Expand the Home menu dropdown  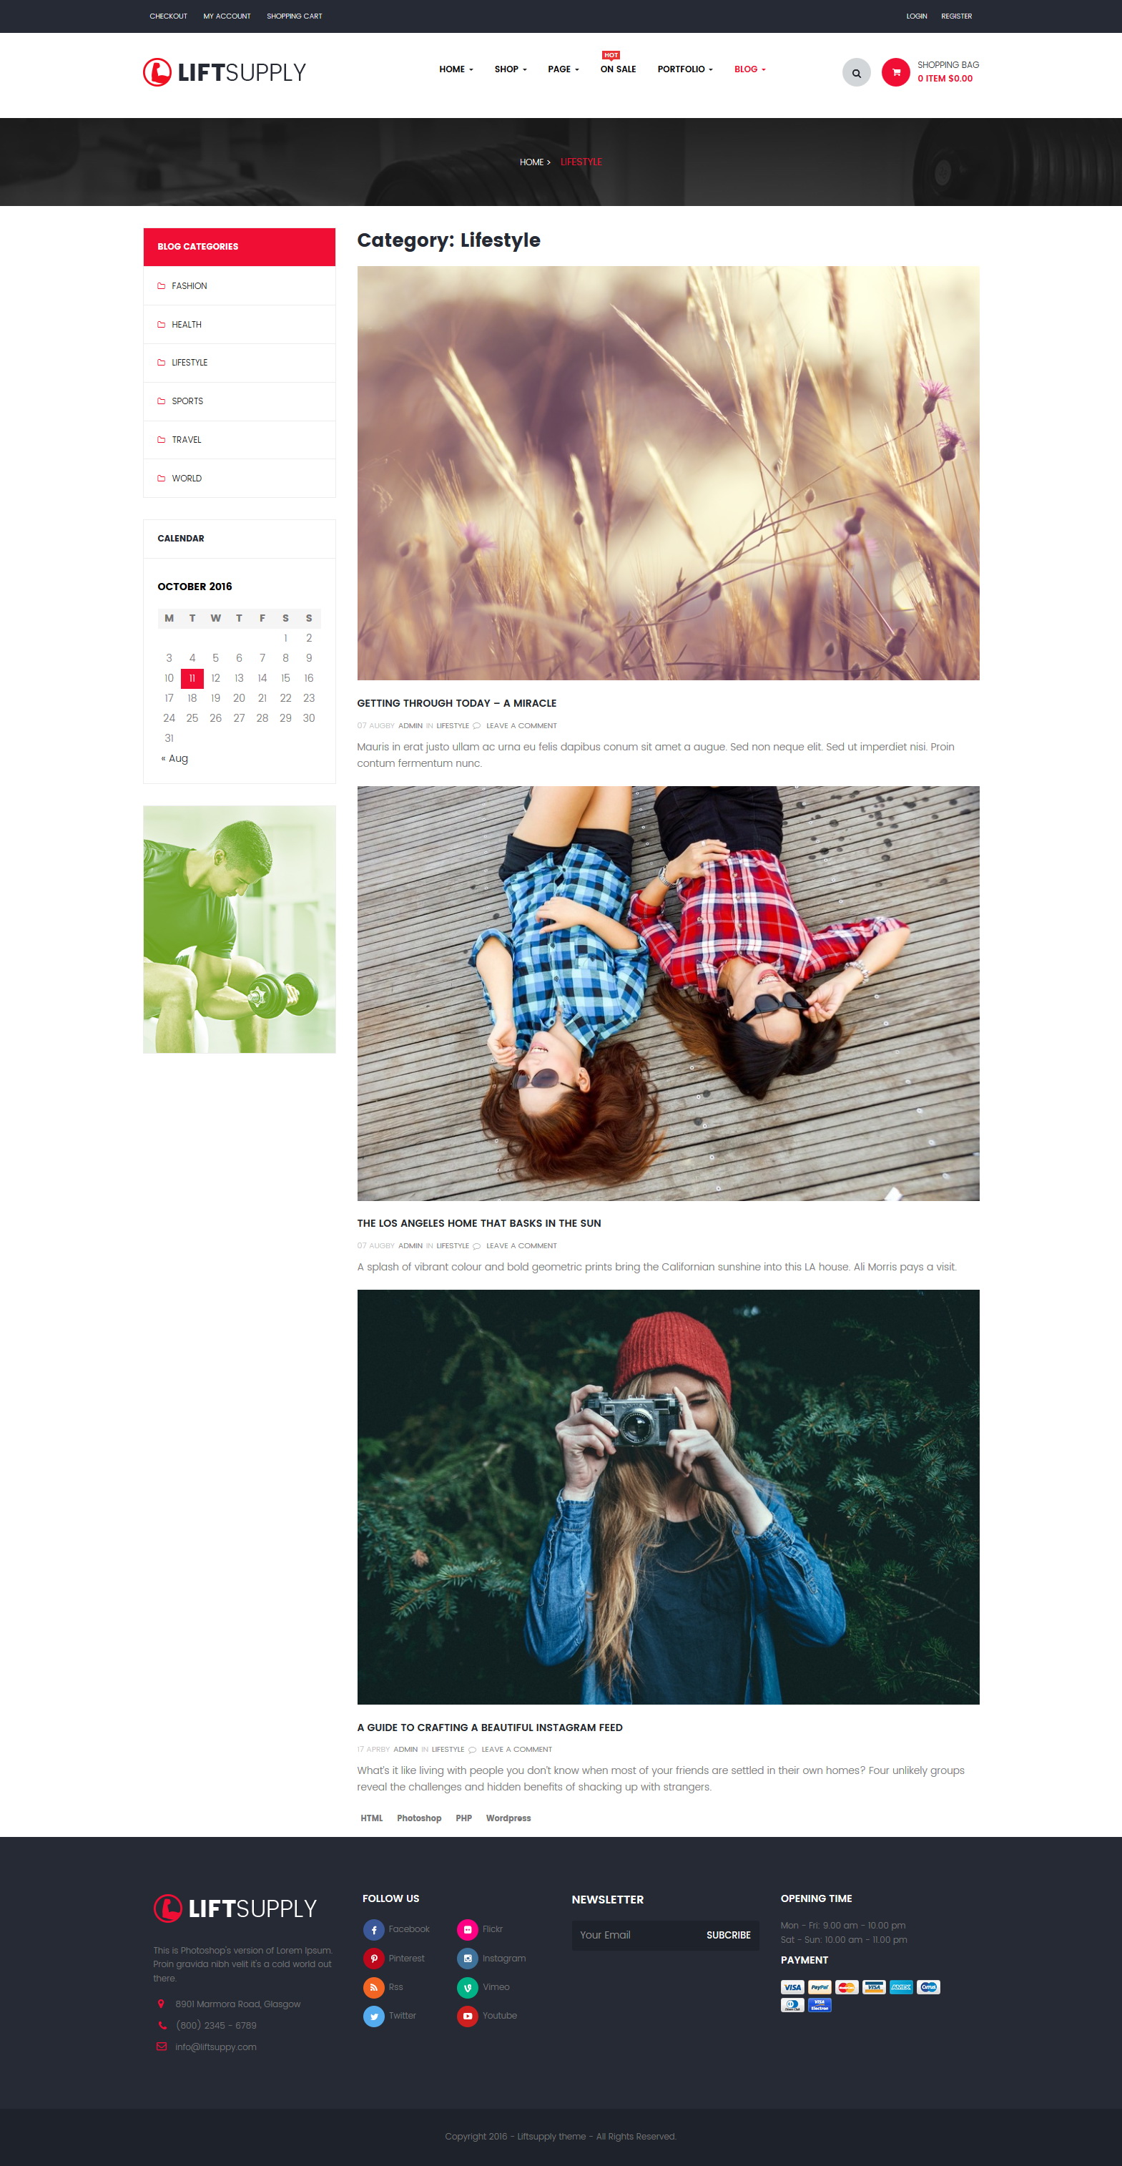point(456,69)
